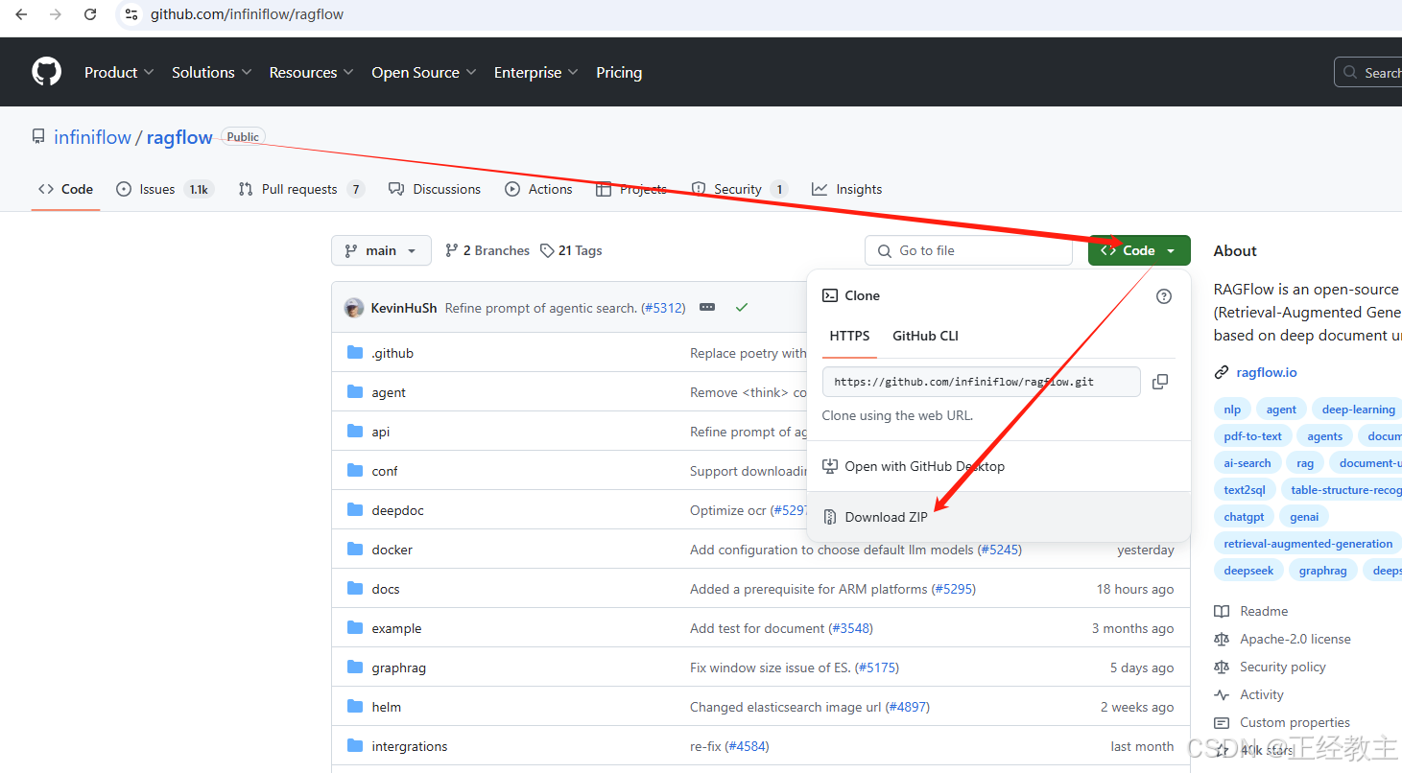
Task: Click the docker folder icon
Action: (355, 550)
